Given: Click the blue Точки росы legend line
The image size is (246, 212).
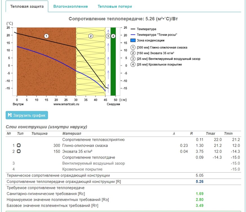Looking at the screenshot, I should coord(133,35).
